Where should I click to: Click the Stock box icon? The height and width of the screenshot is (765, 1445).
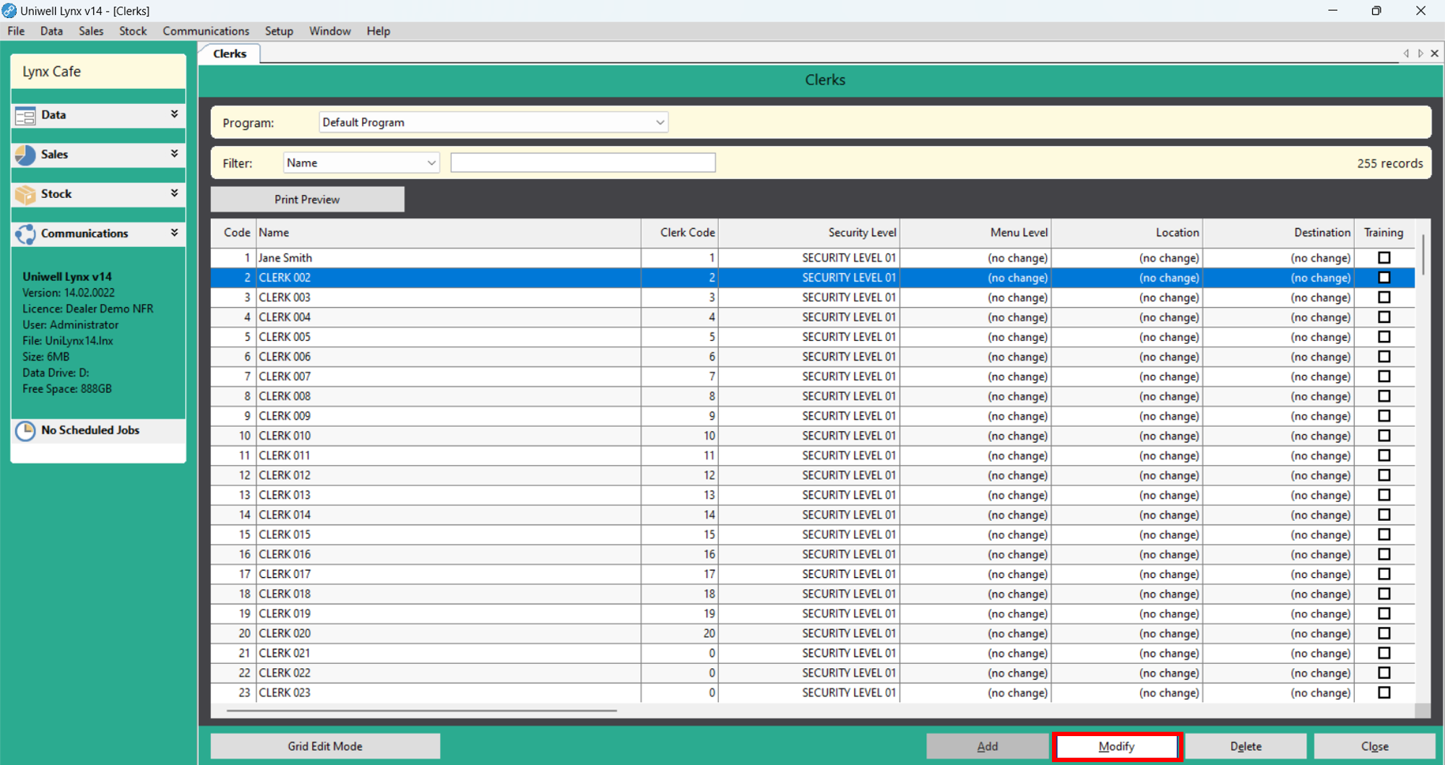pos(25,194)
